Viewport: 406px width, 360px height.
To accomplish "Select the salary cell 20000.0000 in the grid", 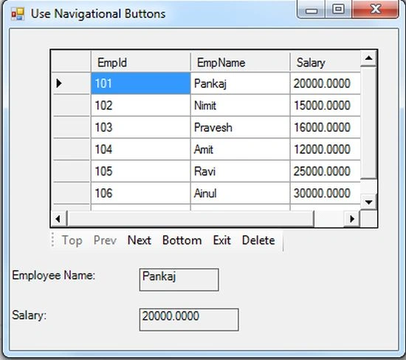I will tap(326, 84).
